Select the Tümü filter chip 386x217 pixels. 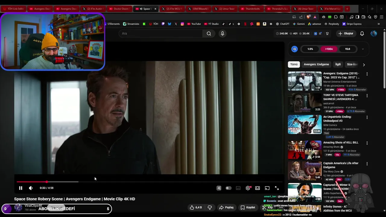294,64
